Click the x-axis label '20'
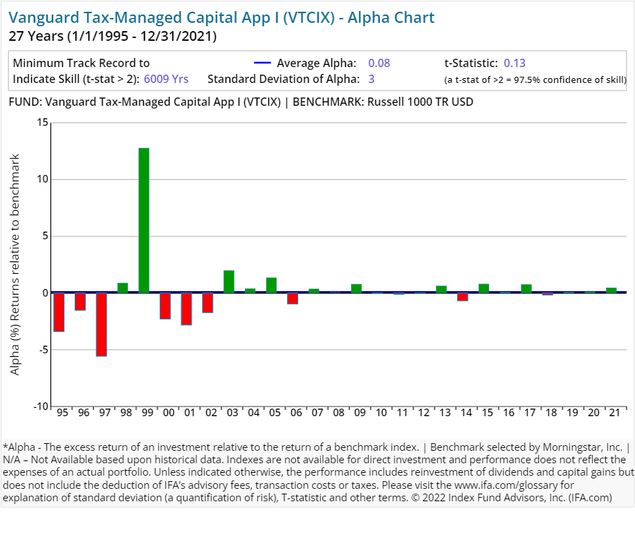 [x=593, y=413]
